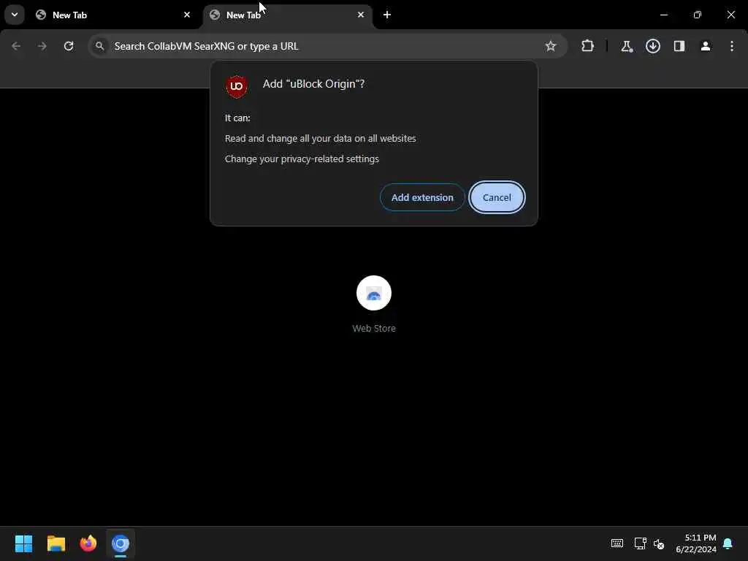Bookmark this tab with star icon
The height and width of the screenshot is (561, 748).
(x=551, y=46)
